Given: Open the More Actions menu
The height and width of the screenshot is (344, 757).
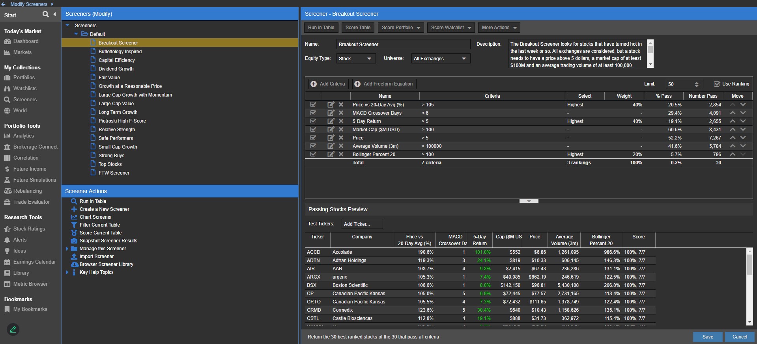Looking at the screenshot, I should point(499,28).
